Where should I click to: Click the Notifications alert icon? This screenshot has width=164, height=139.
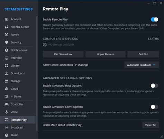click(x=7, y=50)
